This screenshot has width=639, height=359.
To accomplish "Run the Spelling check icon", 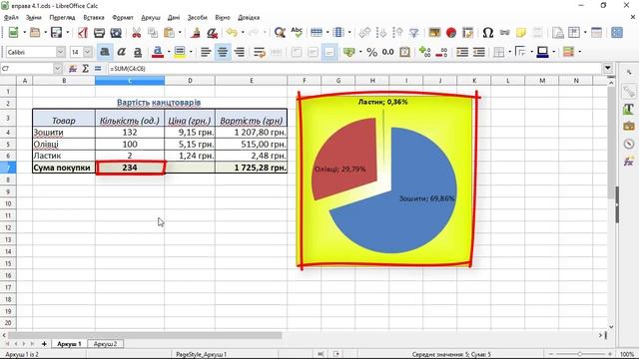I will point(297,33).
